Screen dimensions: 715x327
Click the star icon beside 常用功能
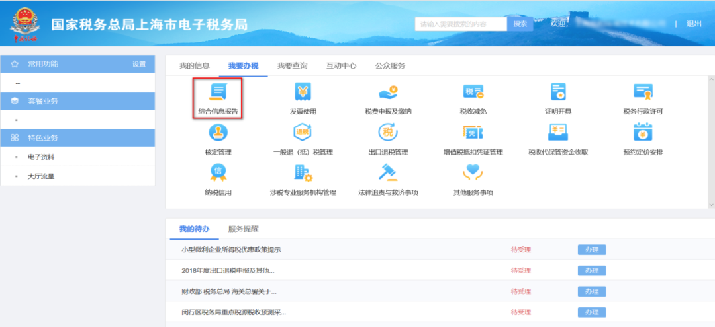(15, 65)
